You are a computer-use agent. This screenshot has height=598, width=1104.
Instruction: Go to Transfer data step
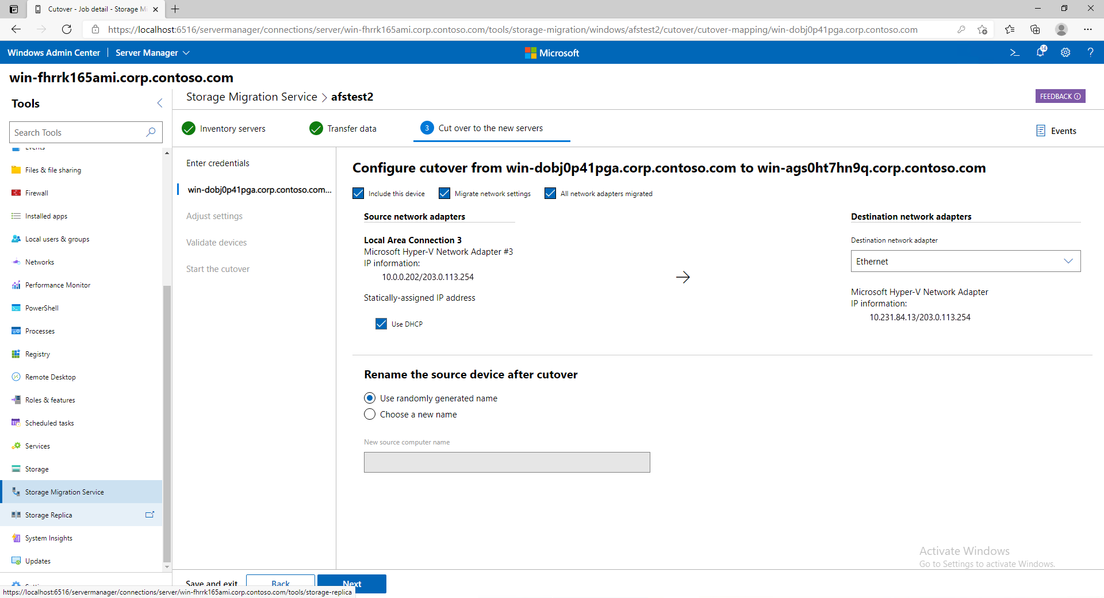tap(343, 128)
